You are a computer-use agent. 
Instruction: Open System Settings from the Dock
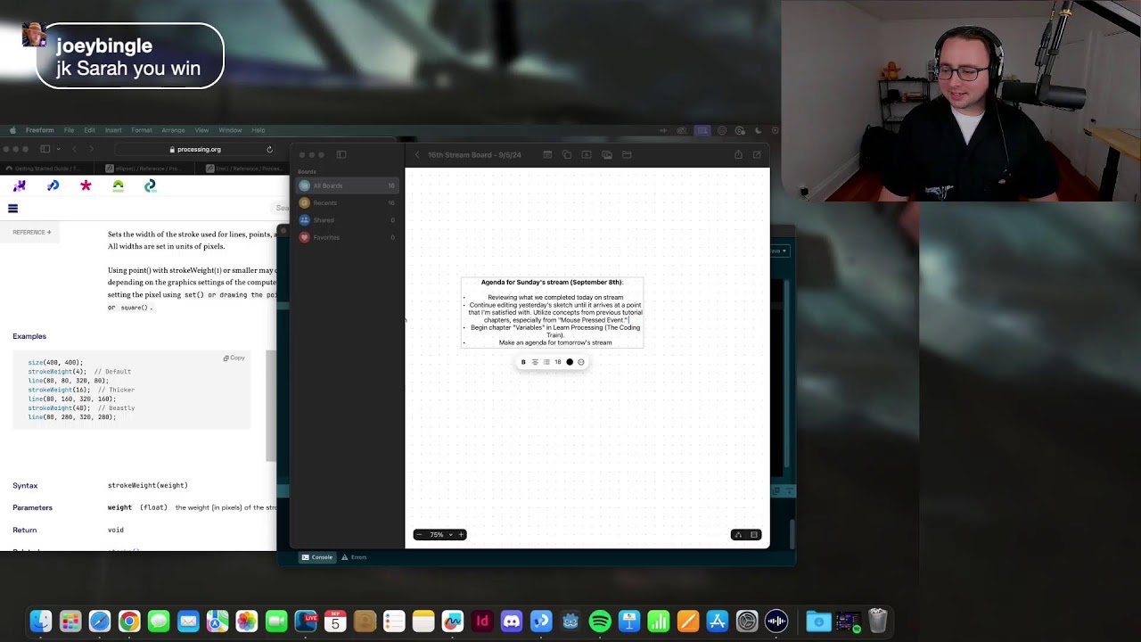point(747,621)
